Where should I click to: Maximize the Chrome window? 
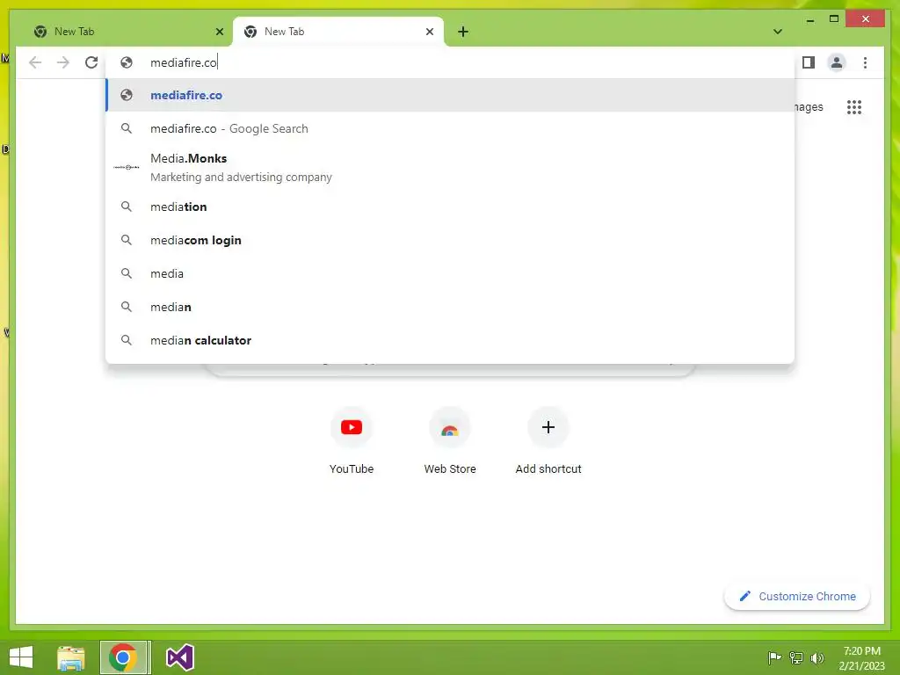834,19
